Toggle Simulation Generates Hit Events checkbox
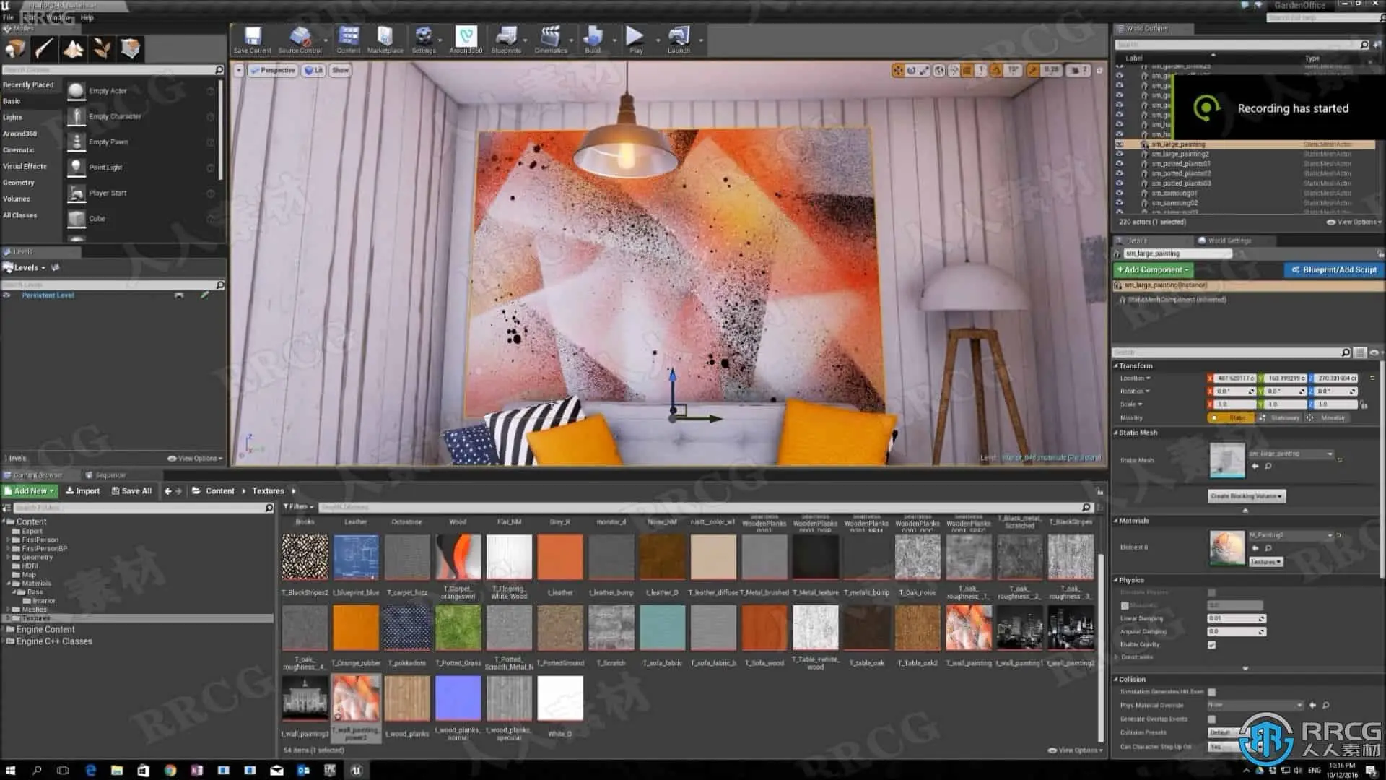Viewport: 1386px width, 780px height. pyautogui.click(x=1211, y=692)
